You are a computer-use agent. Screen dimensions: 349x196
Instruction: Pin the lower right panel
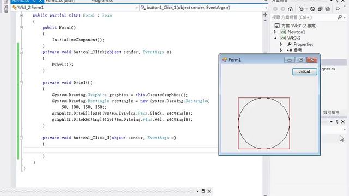tap(337, 122)
